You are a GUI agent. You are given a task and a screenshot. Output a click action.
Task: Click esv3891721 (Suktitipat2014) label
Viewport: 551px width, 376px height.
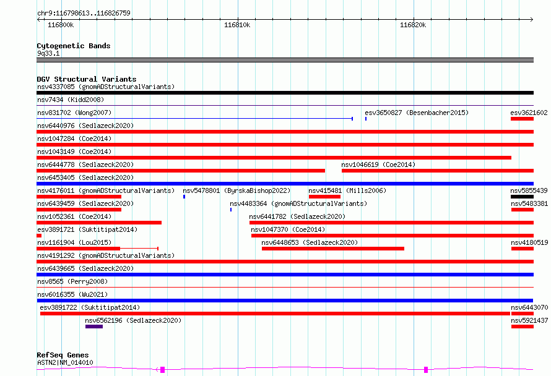click(x=87, y=229)
